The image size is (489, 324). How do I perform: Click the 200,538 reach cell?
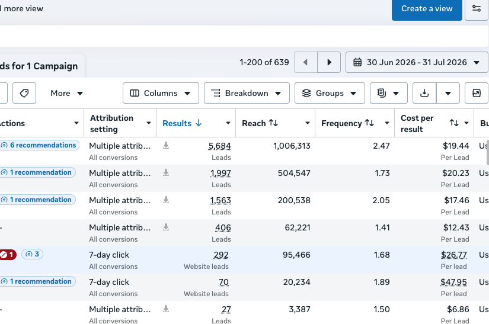click(x=294, y=200)
